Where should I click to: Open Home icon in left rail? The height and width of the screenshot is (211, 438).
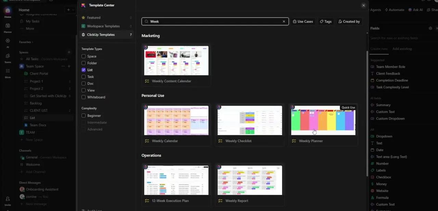(x=8, y=11)
